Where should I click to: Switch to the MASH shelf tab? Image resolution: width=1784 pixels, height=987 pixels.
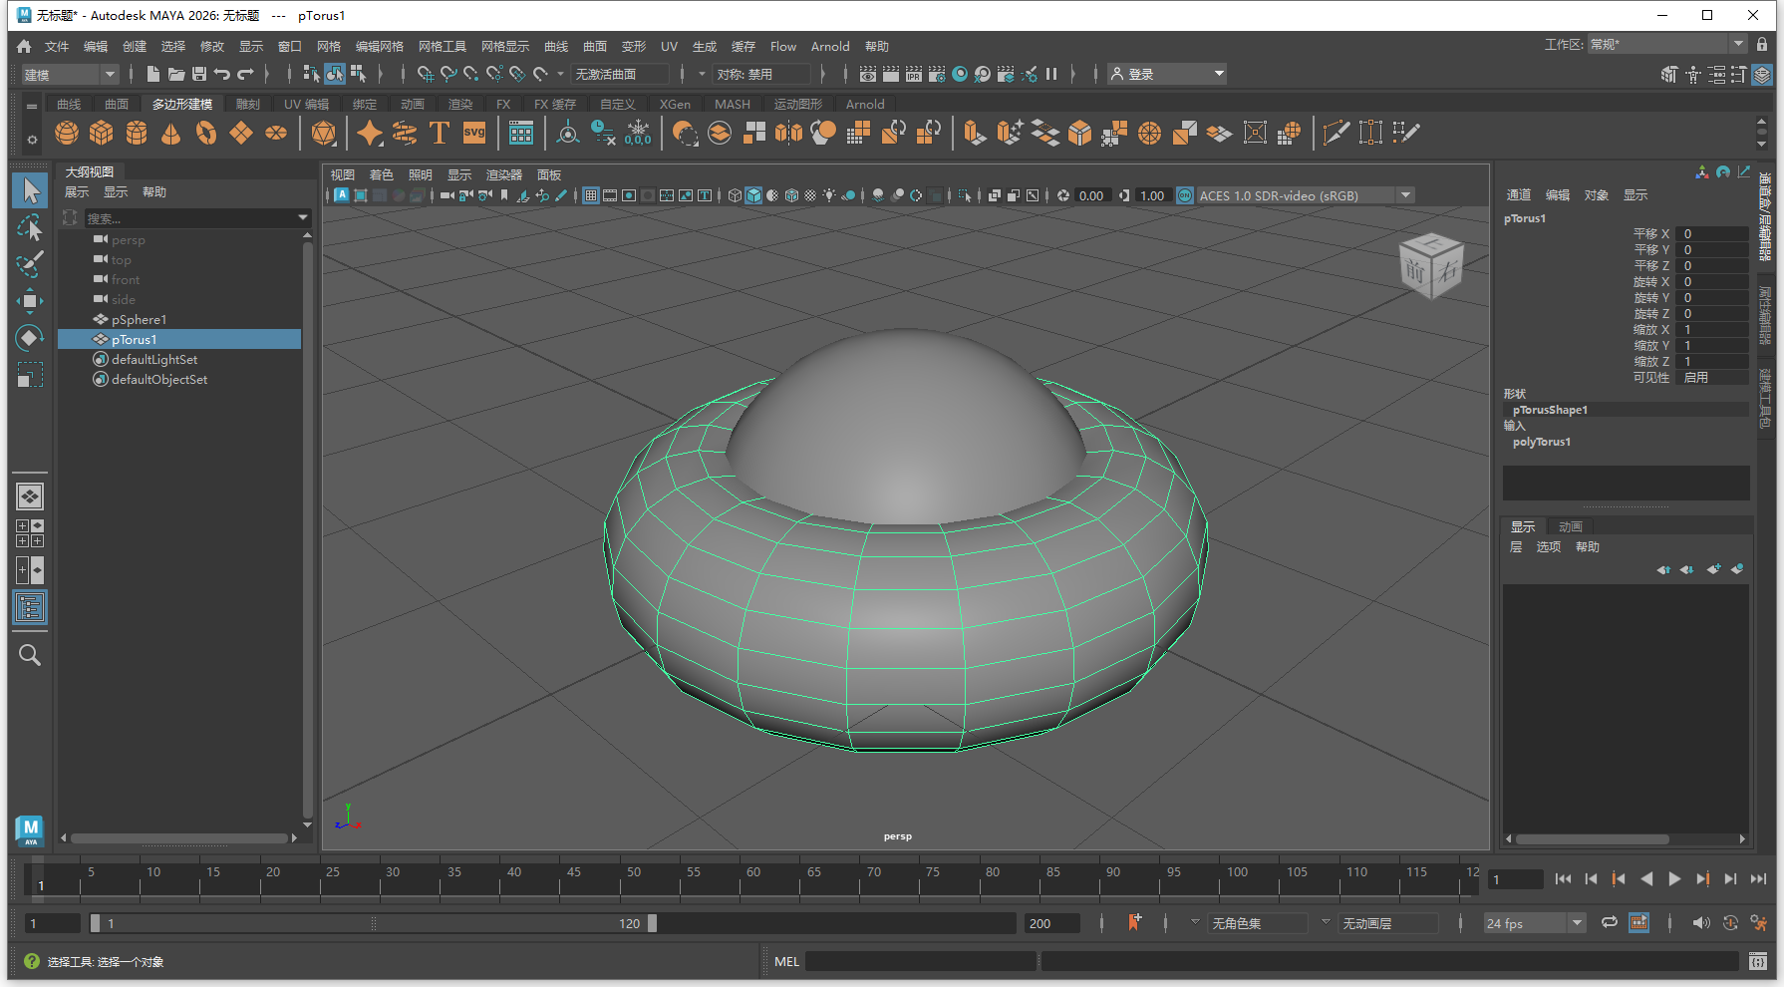[x=733, y=104]
